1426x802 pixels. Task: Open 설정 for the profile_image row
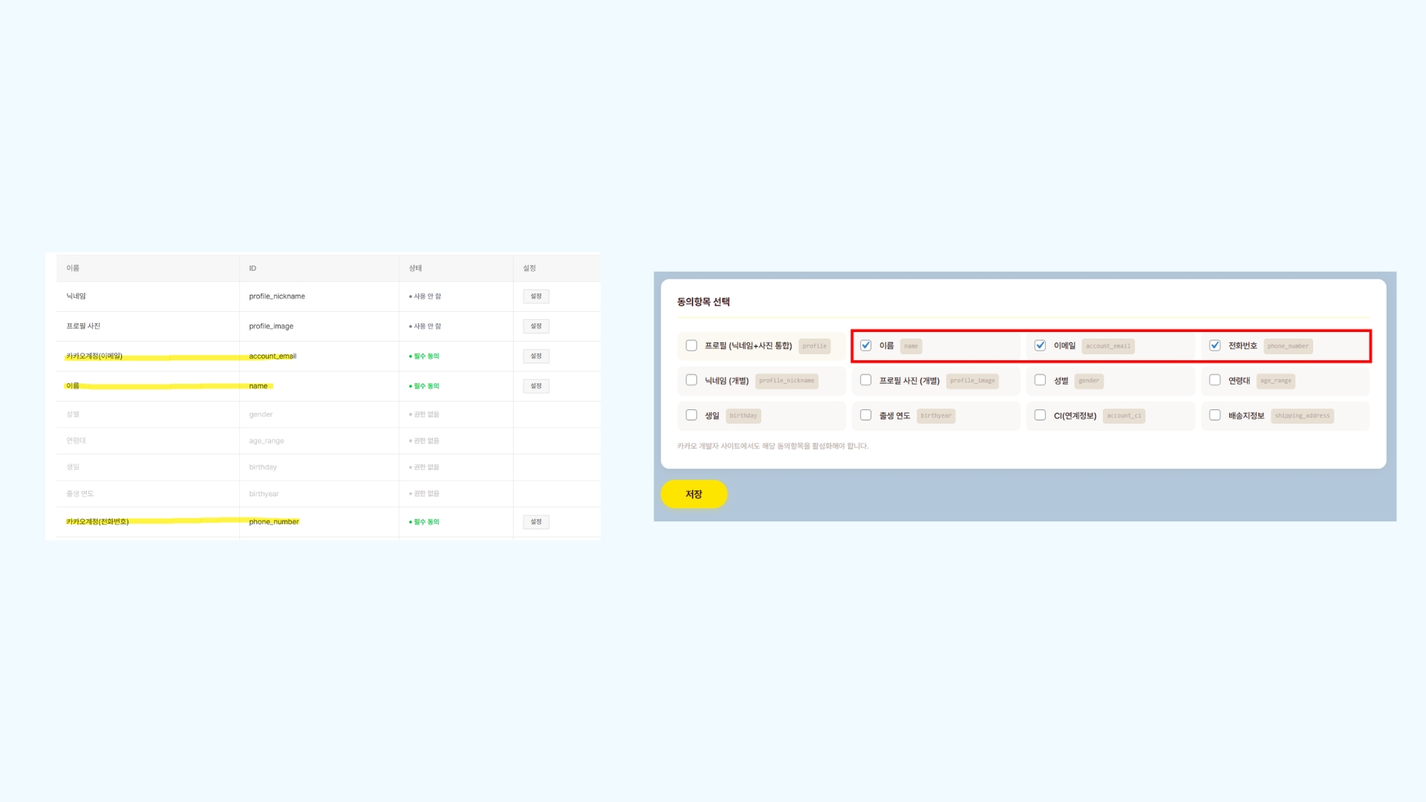pos(535,326)
